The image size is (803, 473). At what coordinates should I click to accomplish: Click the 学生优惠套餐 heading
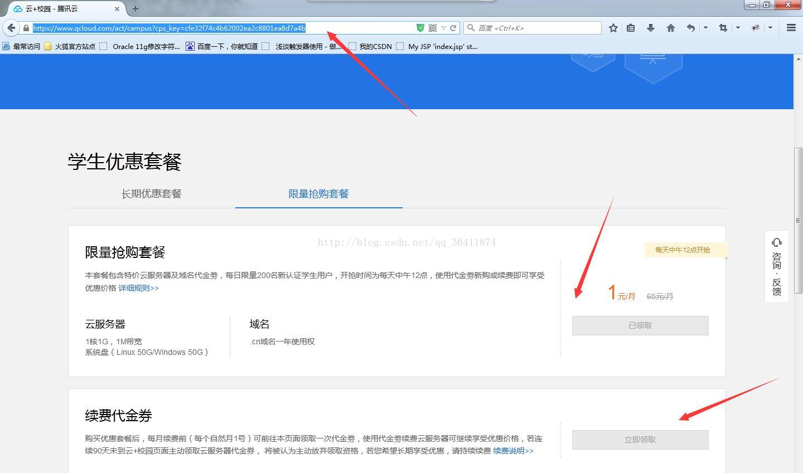coord(125,162)
